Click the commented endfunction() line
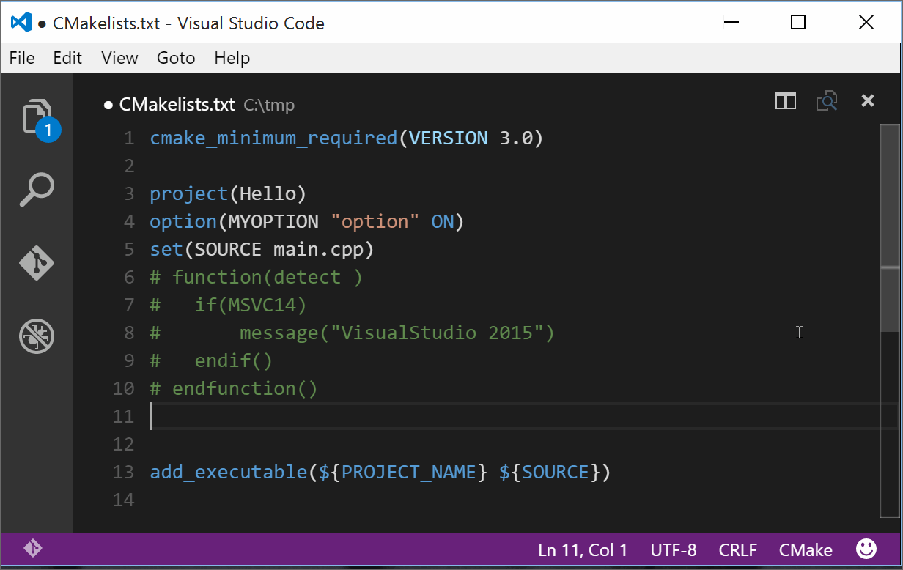The image size is (903, 570). (x=234, y=388)
